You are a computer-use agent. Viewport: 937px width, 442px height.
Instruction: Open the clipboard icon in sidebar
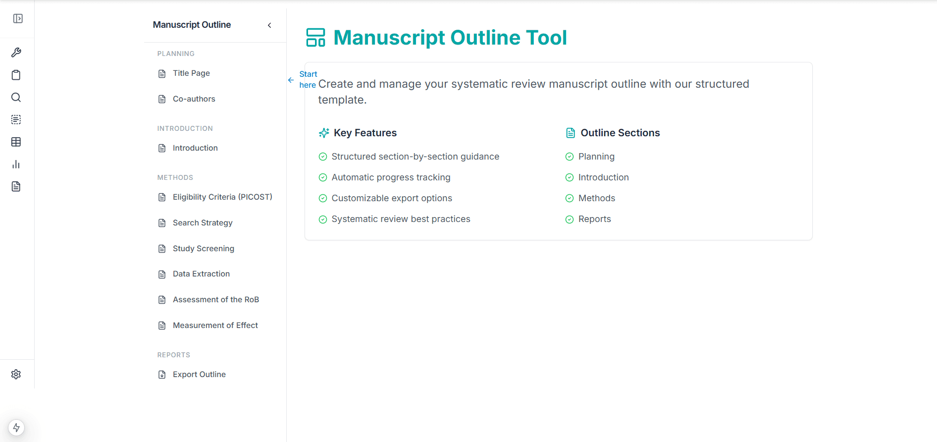[16, 75]
